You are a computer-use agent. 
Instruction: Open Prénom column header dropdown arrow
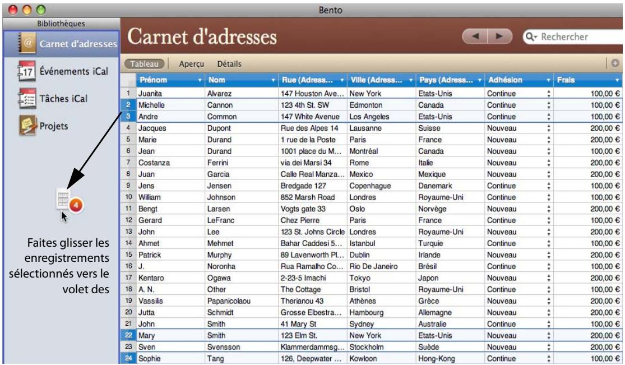tap(200, 80)
